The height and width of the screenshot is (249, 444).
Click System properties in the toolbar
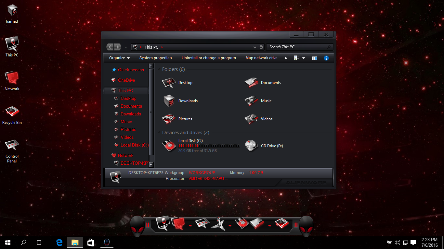click(155, 58)
